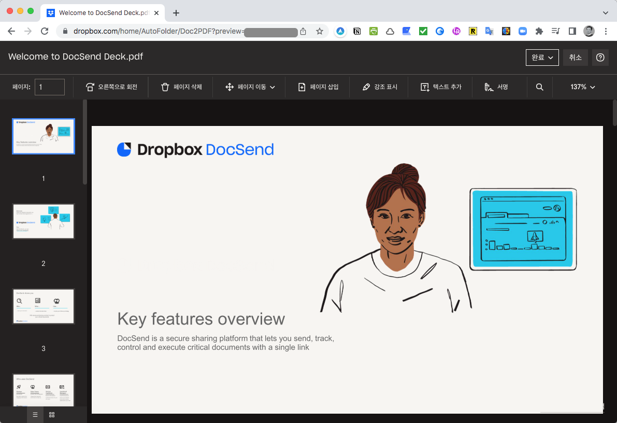Open the 137% zoom level dropdown
The image size is (617, 423).
coord(582,87)
